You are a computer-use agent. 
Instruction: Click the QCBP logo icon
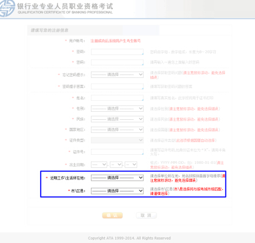point(7,8)
